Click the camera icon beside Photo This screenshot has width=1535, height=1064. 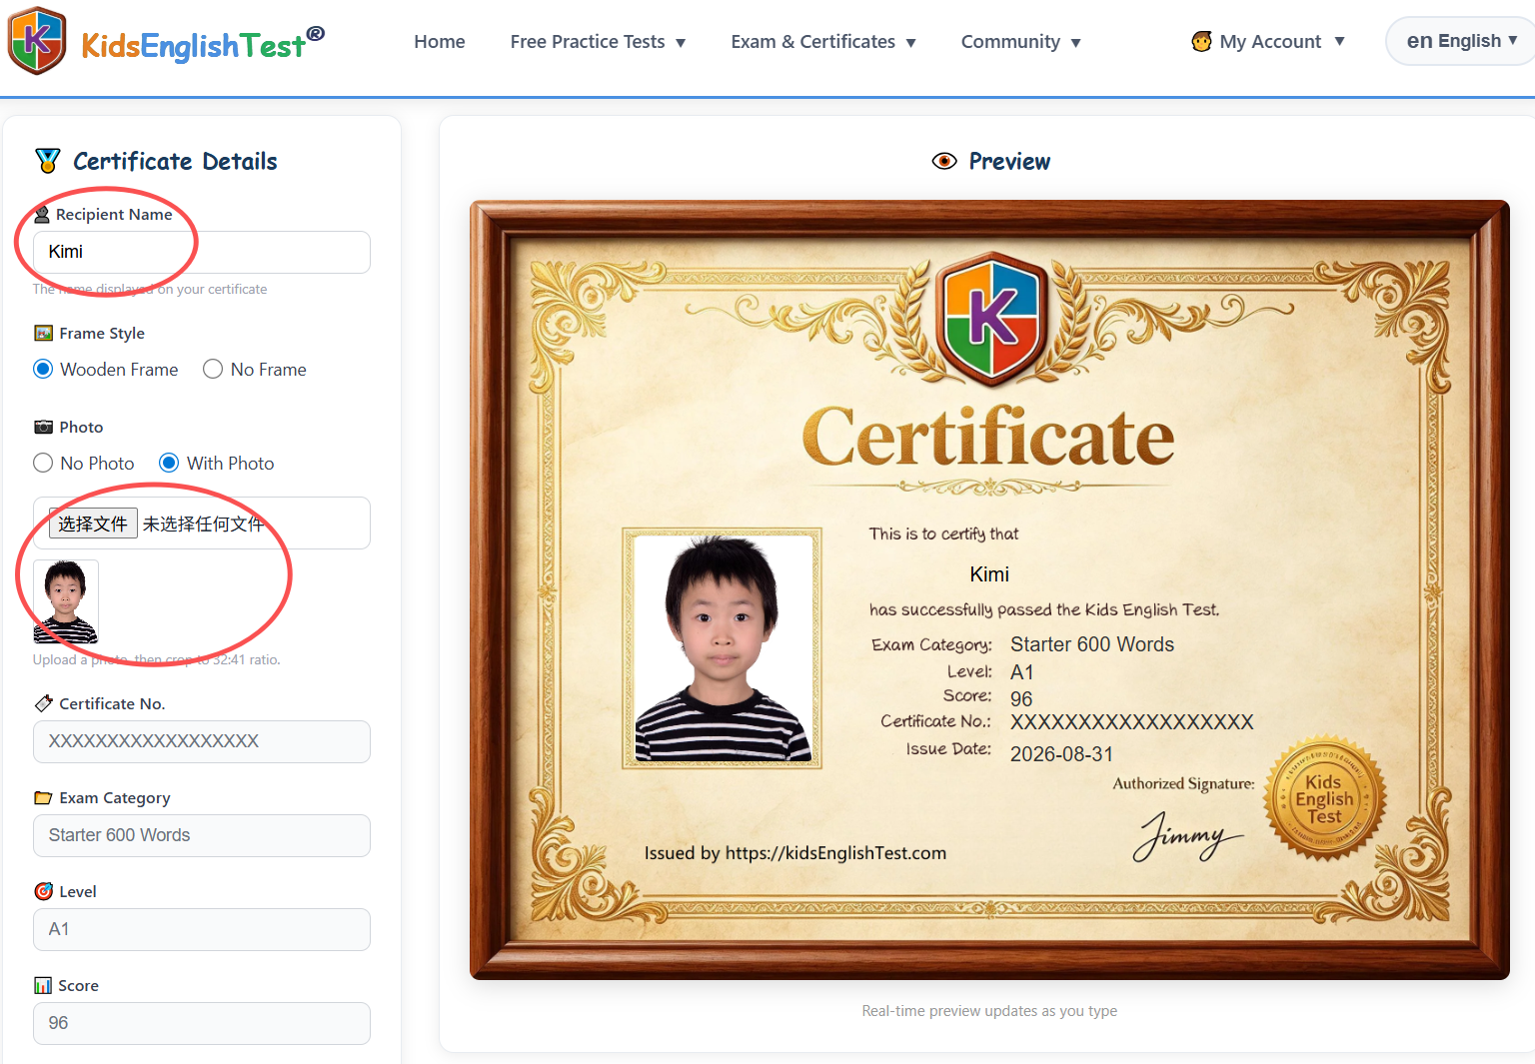[x=43, y=427]
